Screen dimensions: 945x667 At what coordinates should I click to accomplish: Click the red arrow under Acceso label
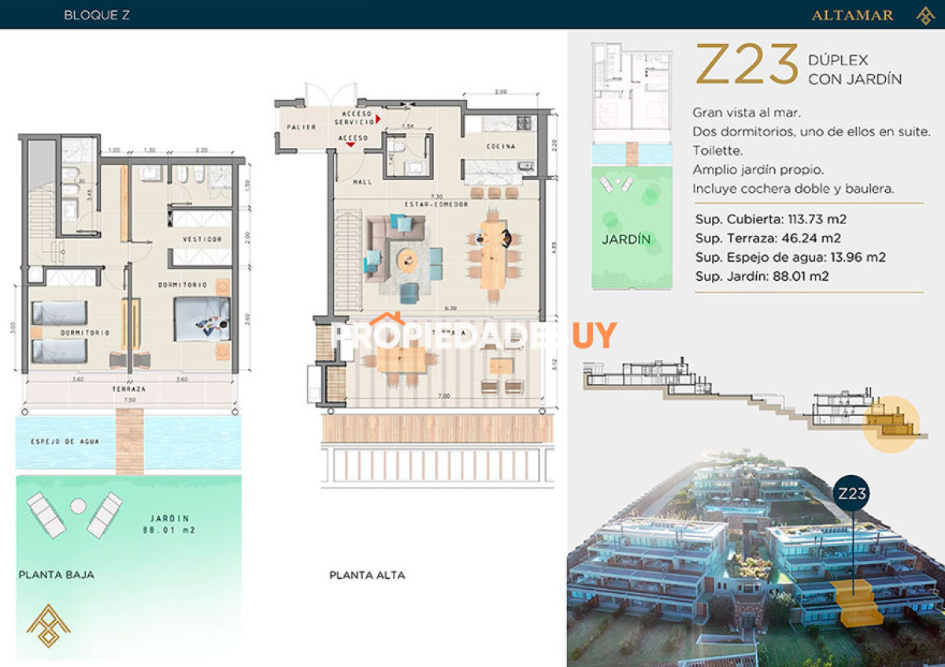pyautogui.click(x=351, y=146)
